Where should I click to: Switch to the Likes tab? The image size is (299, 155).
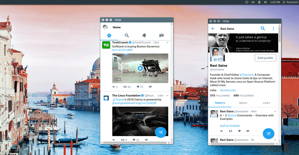coord(266,103)
